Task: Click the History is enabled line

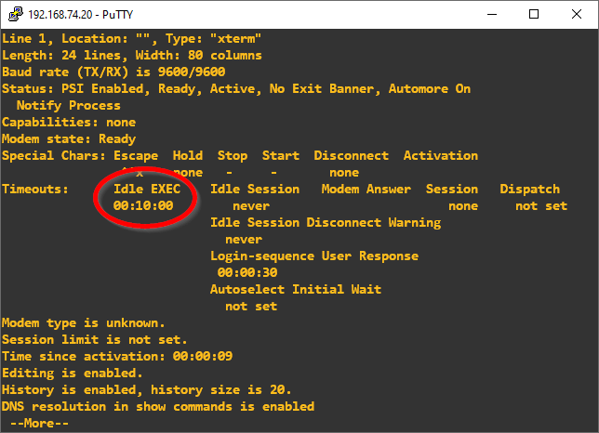Action: tap(147, 390)
